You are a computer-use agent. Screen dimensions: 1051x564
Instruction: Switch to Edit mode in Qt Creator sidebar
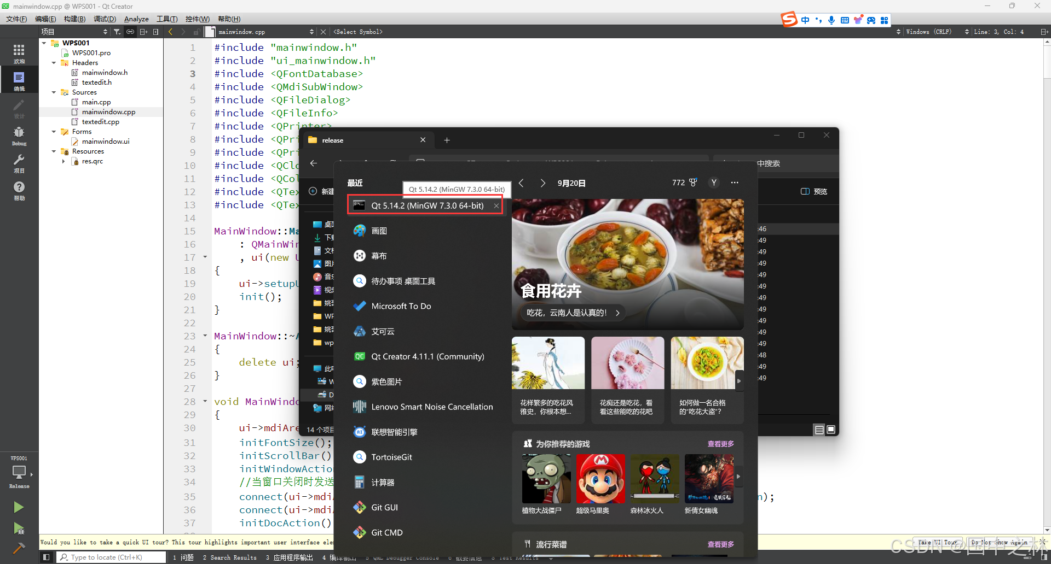[x=19, y=80]
